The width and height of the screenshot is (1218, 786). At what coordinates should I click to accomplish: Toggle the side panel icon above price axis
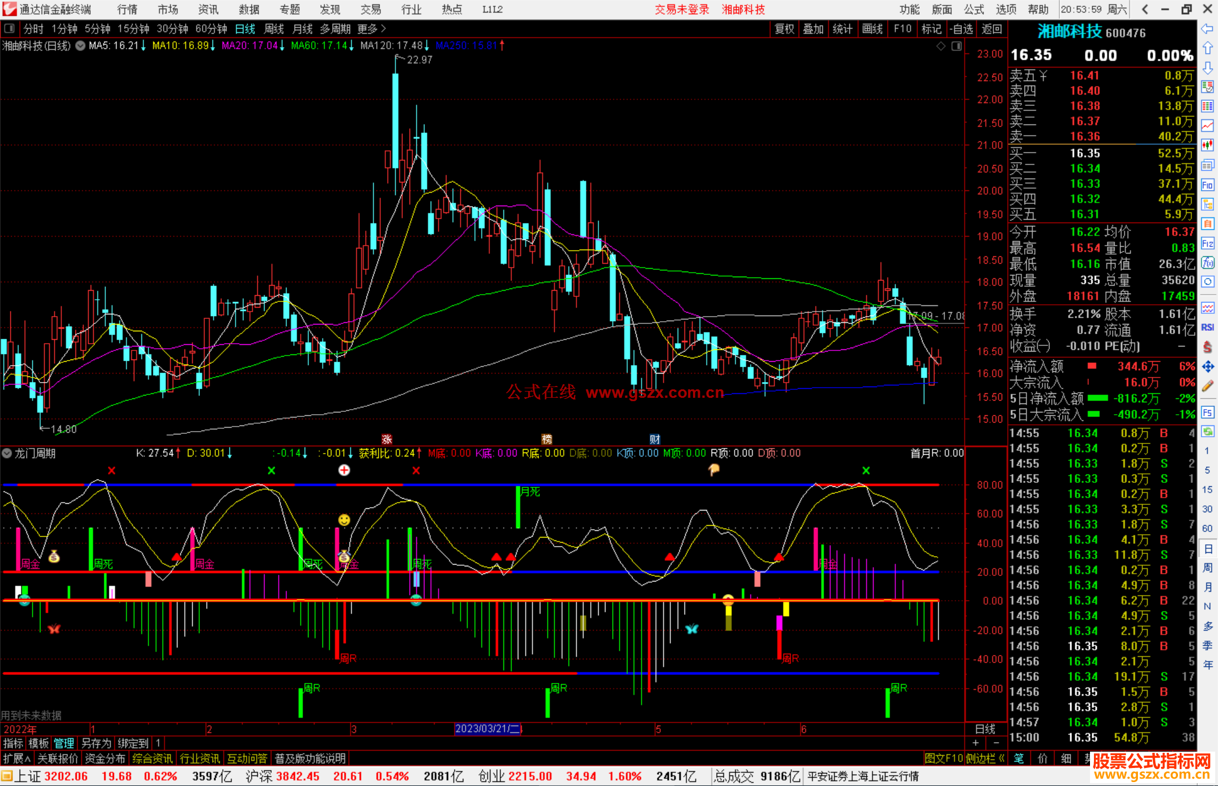point(957,46)
